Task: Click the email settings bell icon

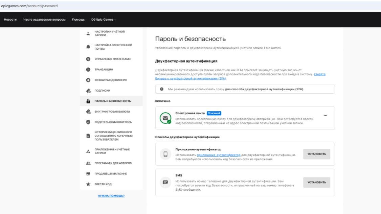Action: (x=88, y=47)
